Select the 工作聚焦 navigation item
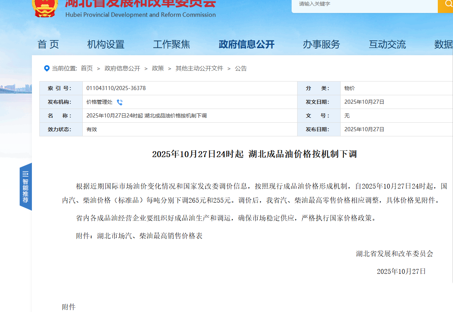453x312 pixels. 171,44
